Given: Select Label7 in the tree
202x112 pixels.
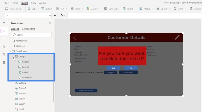Looking at the screenshot, I should 22,104.
